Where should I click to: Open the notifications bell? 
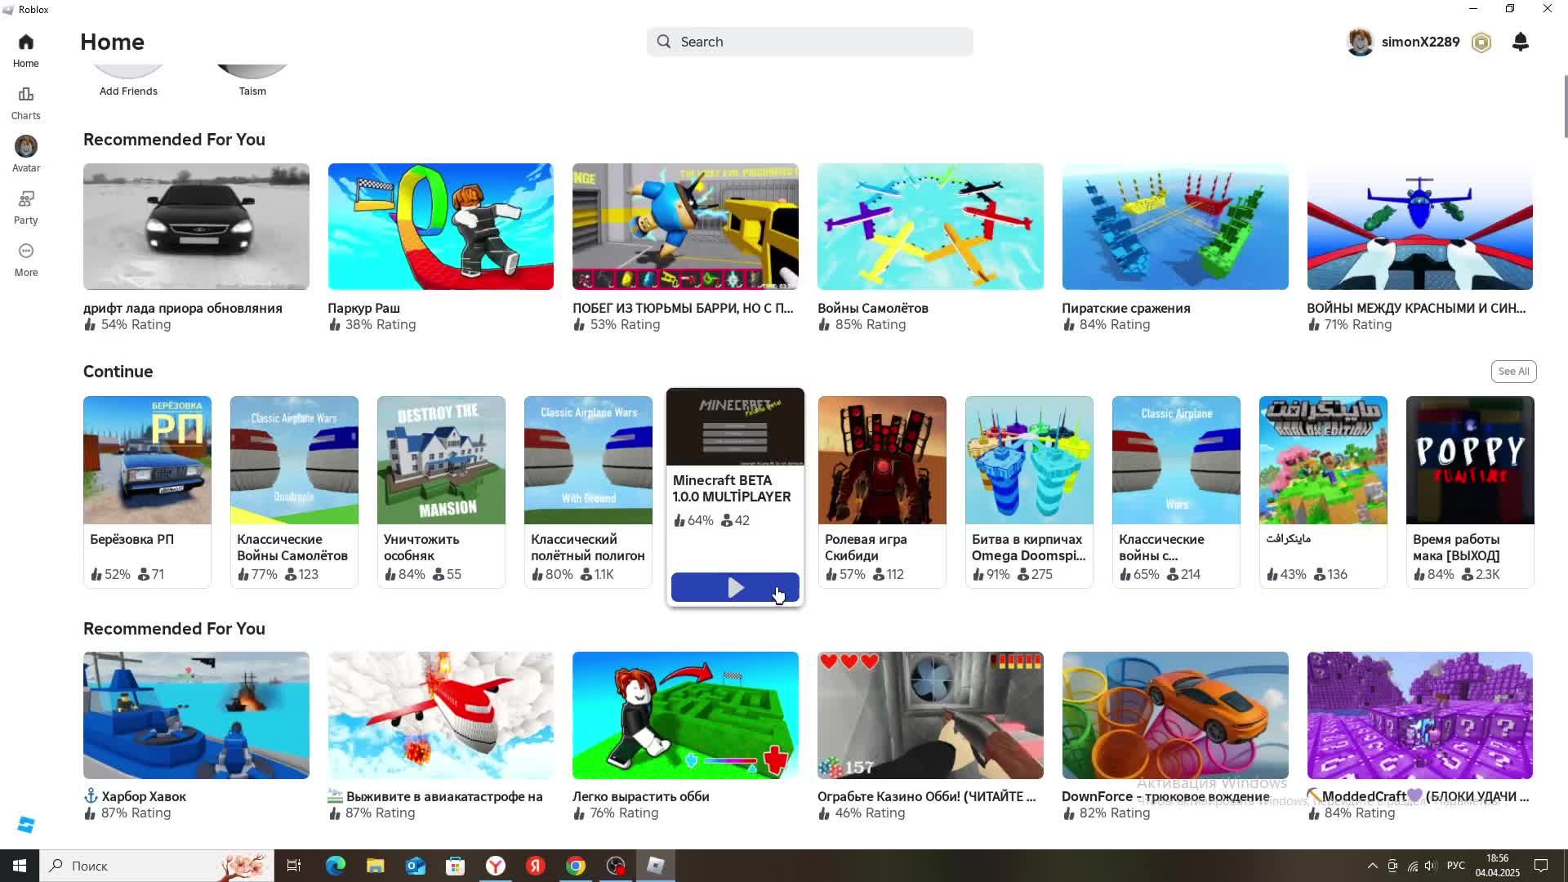coord(1520,42)
